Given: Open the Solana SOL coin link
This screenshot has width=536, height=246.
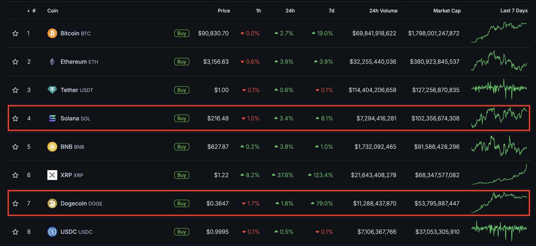Looking at the screenshot, I should click(75, 119).
